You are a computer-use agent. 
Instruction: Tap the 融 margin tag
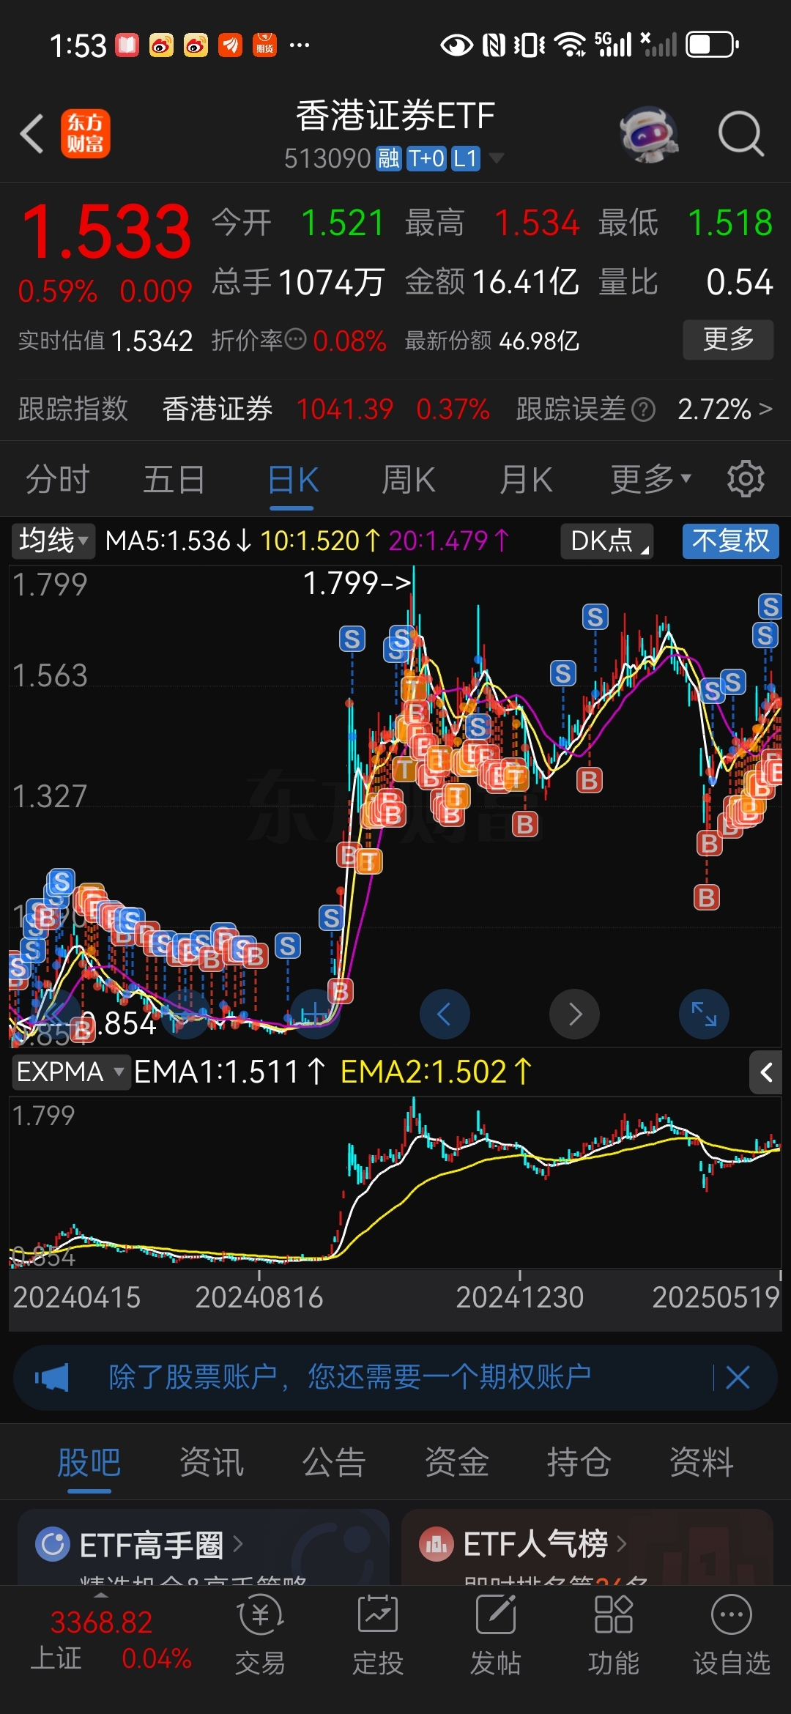tap(388, 158)
